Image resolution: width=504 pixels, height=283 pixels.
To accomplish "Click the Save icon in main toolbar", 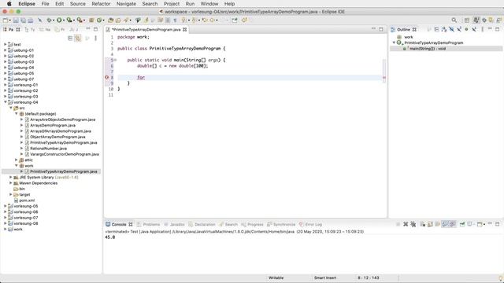I will click(x=16, y=20).
